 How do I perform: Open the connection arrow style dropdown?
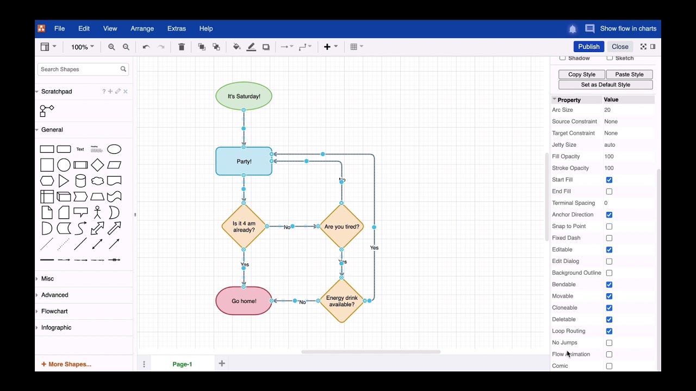pos(287,47)
